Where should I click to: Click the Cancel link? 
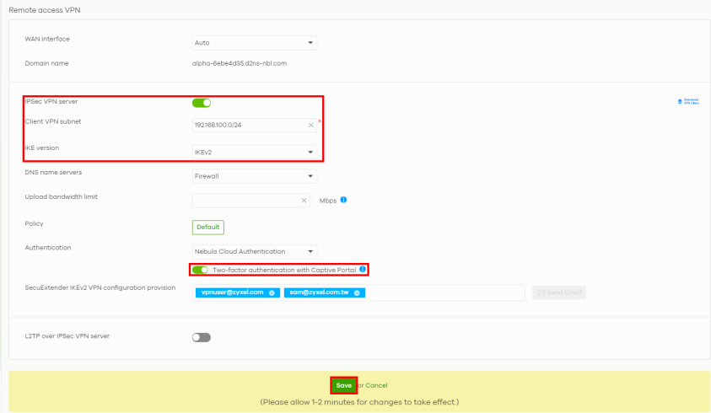click(x=376, y=385)
